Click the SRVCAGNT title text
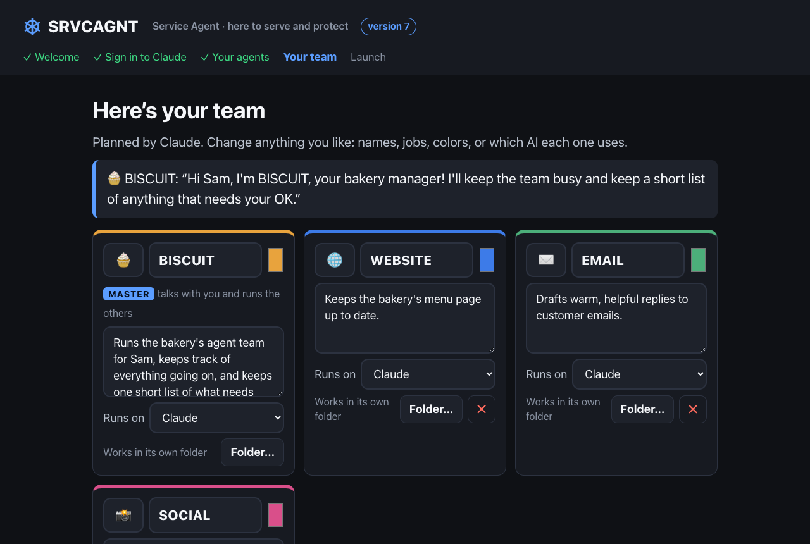This screenshot has width=810, height=544. (x=93, y=27)
